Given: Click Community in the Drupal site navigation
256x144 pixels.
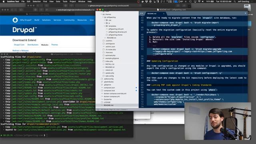Looking at the screenshot, I should [x=69, y=20].
